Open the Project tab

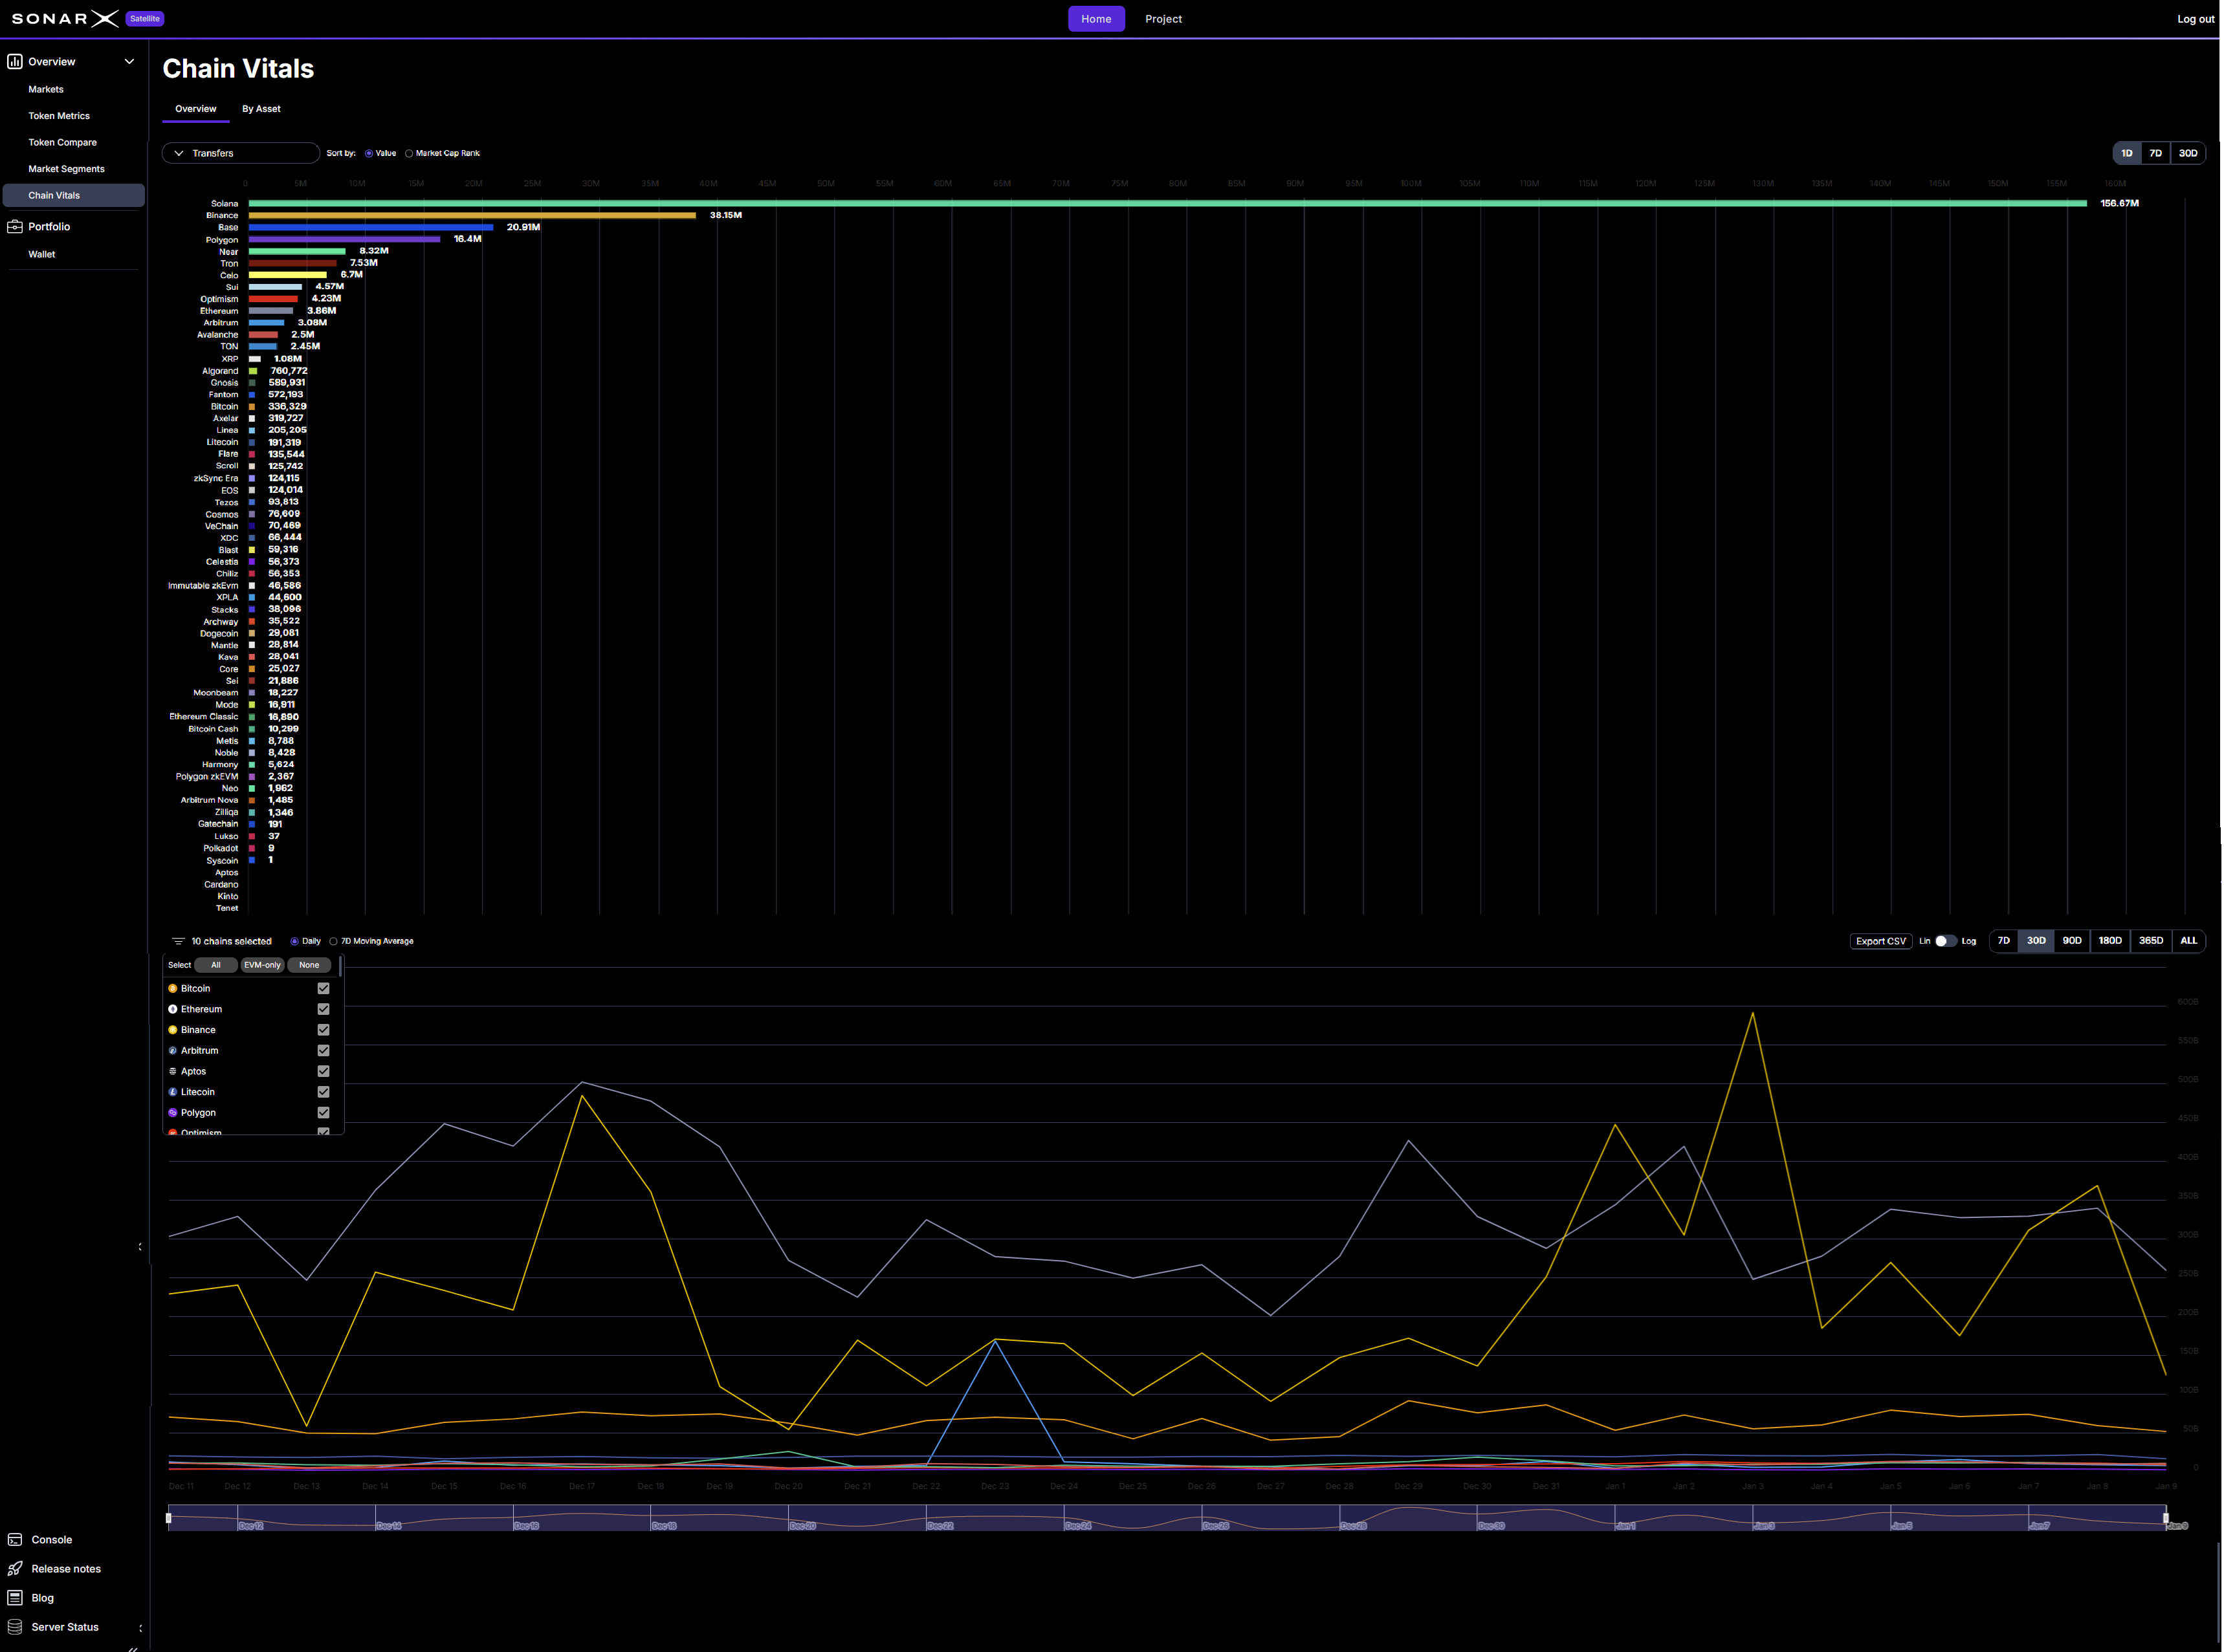pos(1163,19)
